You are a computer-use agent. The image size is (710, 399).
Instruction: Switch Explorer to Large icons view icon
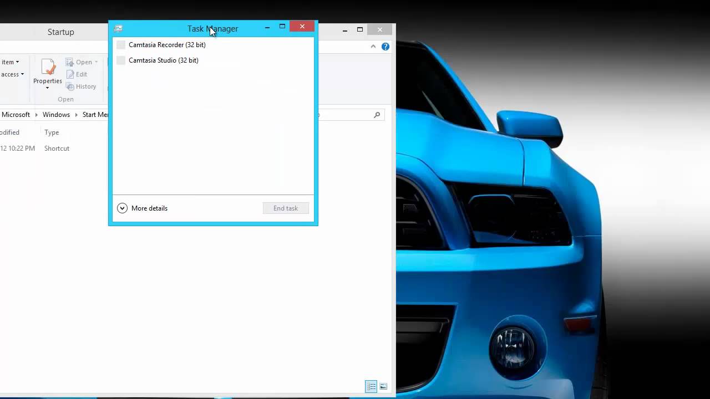point(383,386)
